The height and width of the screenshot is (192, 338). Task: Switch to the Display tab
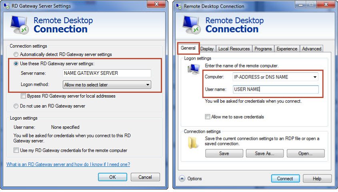207,49
